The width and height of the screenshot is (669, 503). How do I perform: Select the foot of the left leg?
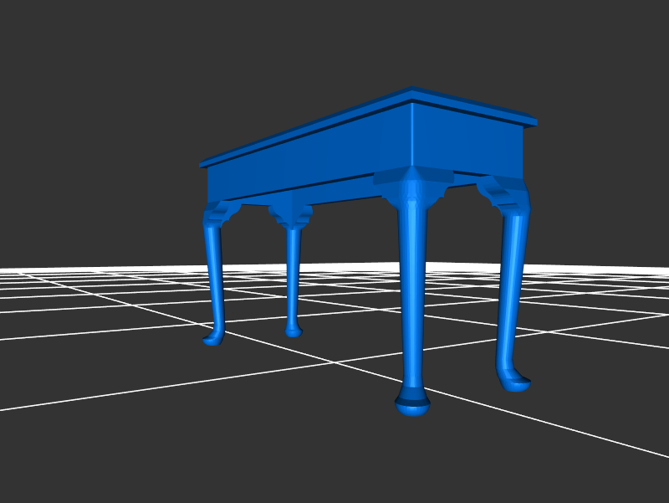(x=213, y=338)
